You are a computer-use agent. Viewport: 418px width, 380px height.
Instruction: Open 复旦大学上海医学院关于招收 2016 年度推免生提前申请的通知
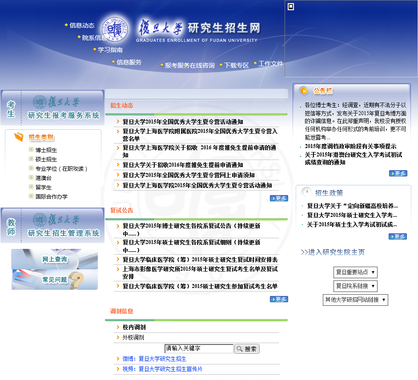pos(199,151)
